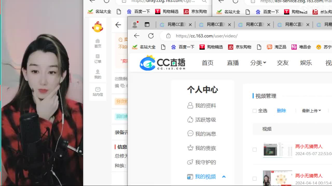
Task: Go back in the cc.163.com window
Action: pyautogui.click(x=137, y=36)
